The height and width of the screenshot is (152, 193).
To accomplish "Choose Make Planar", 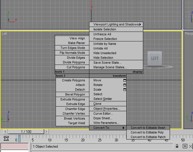I will pos(72,43).
